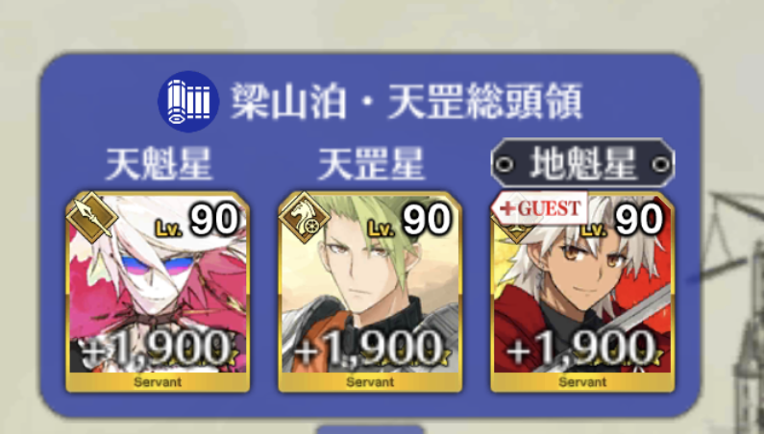Click the Rider class icon on green-haired servant
764x434 pixels.
(304, 217)
